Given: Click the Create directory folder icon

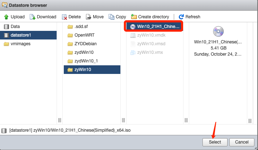Looking at the screenshot, I should click(x=134, y=17).
